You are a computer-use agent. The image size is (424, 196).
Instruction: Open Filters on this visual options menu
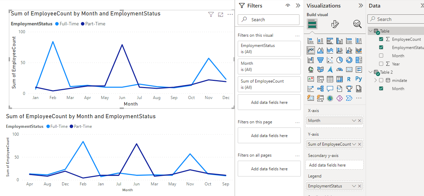[x=297, y=36]
